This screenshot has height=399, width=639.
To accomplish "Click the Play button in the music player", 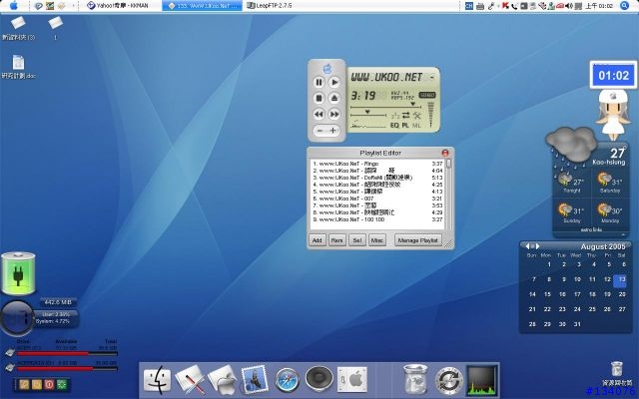I will click(x=334, y=82).
